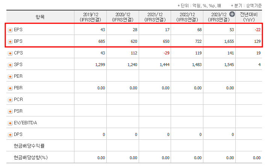Click the PBR row label
The image size is (265, 166).
18,88
